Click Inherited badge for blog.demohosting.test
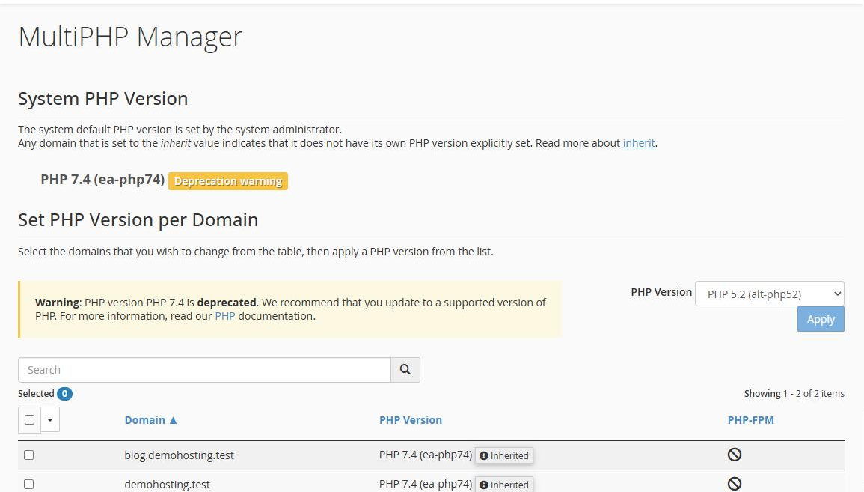The height and width of the screenshot is (492, 864). 503,455
